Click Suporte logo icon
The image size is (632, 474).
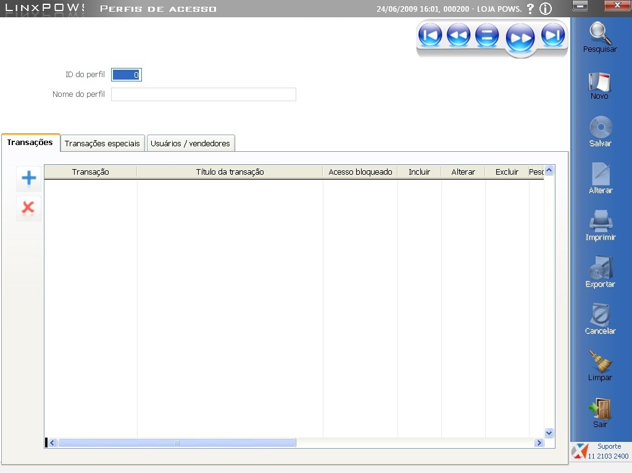580,451
